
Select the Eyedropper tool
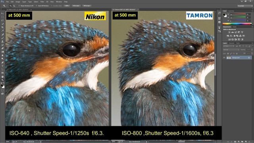(x=2, y=31)
